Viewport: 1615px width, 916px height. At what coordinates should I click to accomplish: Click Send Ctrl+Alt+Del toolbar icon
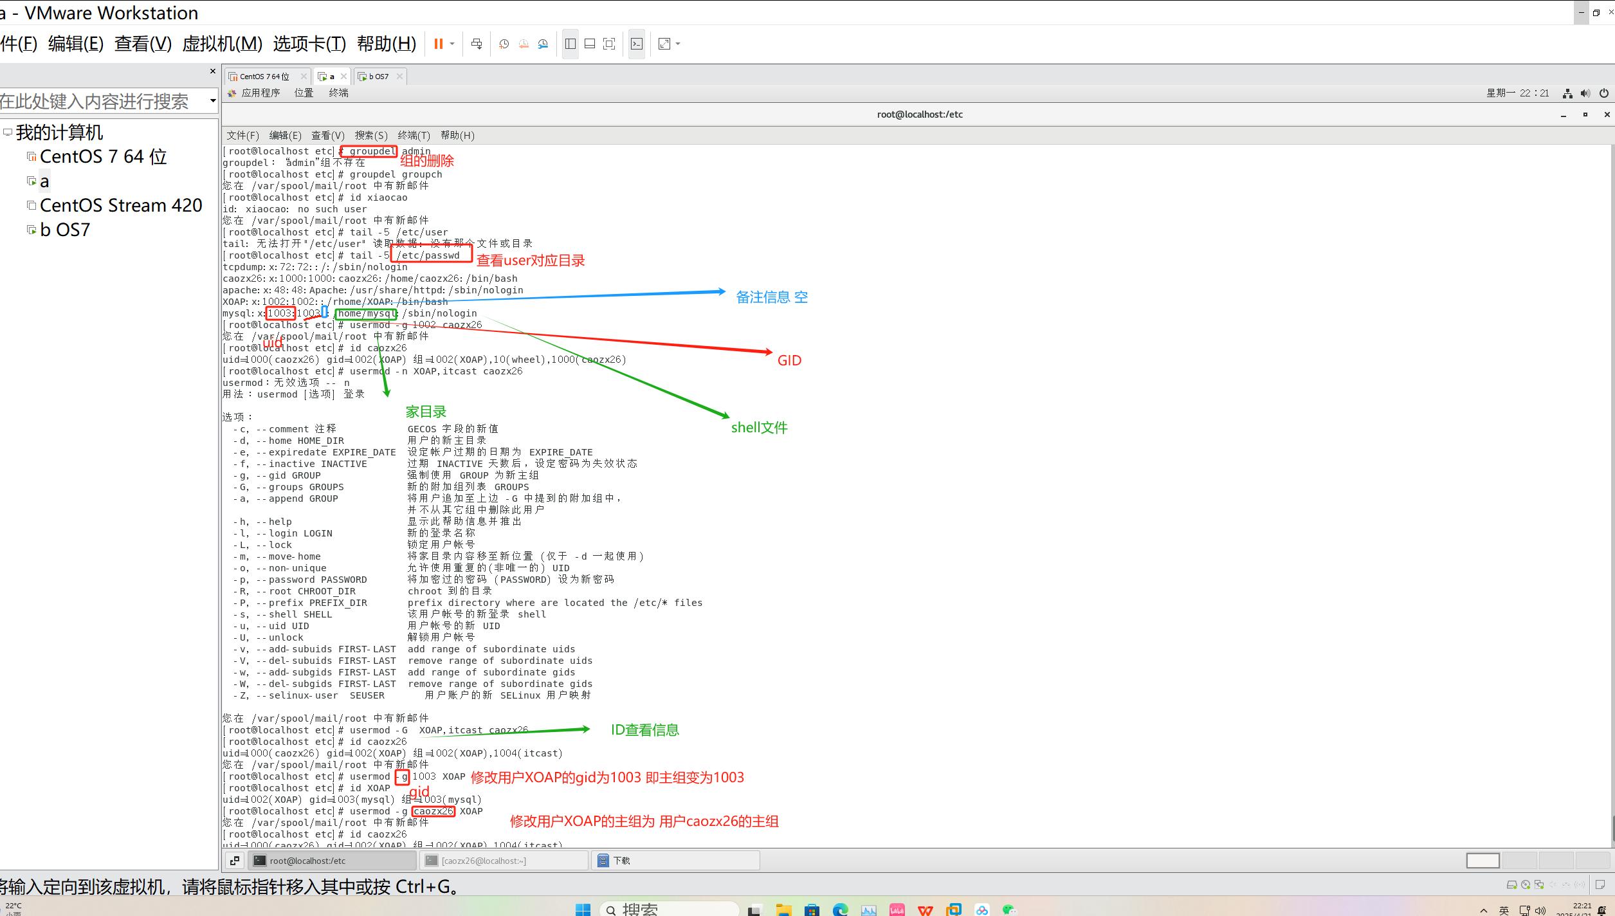[477, 44]
